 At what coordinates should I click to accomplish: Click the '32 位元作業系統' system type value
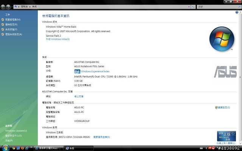[83, 85]
